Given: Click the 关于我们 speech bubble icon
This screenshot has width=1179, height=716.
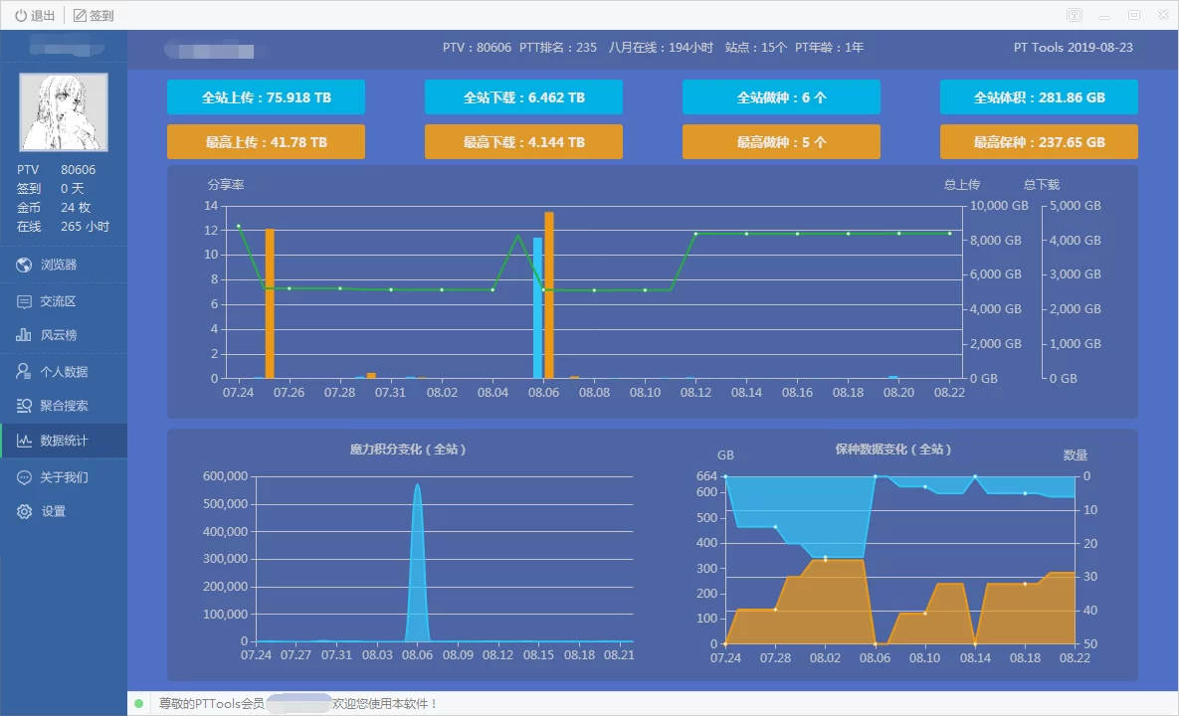Looking at the screenshot, I should point(25,477).
